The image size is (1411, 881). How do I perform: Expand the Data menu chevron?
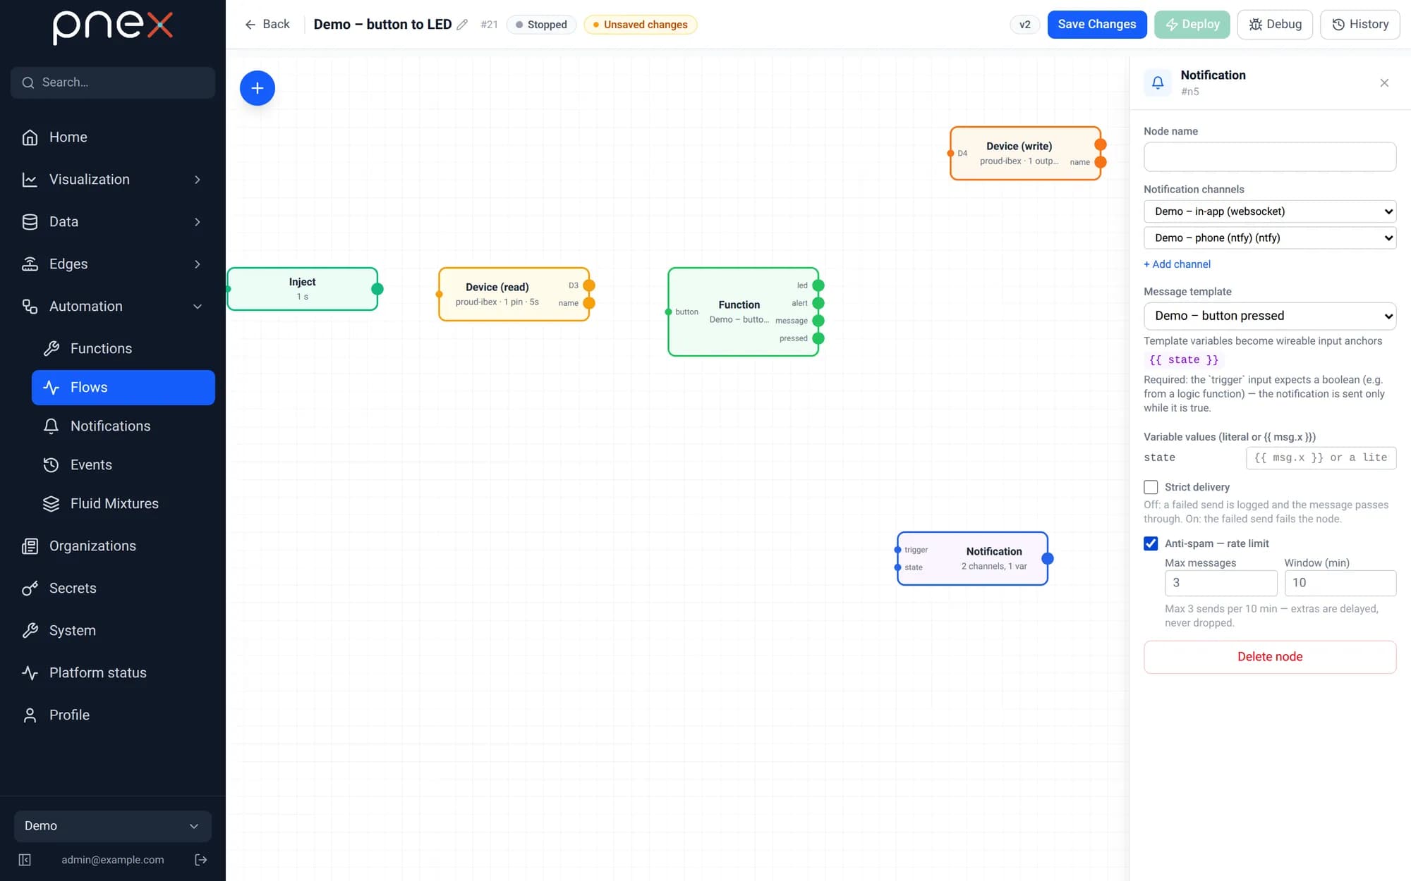click(198, 222)
